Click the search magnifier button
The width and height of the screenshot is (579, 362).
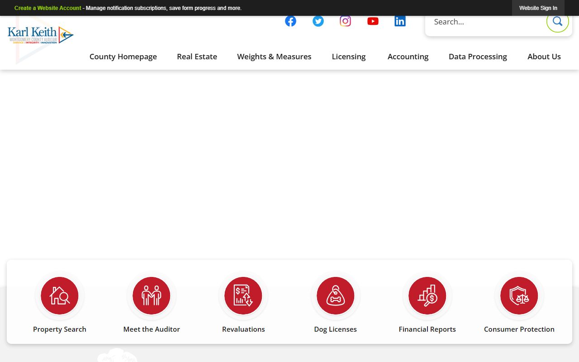[557, 21]
